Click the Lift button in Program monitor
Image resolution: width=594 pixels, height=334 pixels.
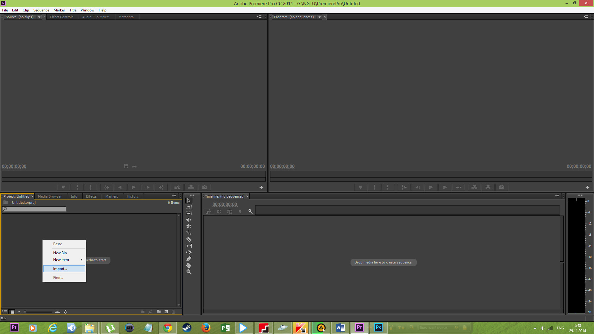click(x=474, y=187)
